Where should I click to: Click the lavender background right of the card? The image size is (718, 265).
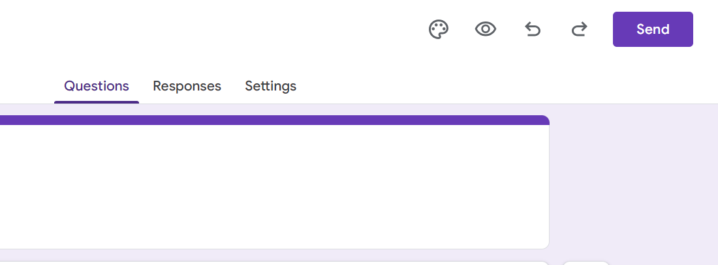coord(633,182)
